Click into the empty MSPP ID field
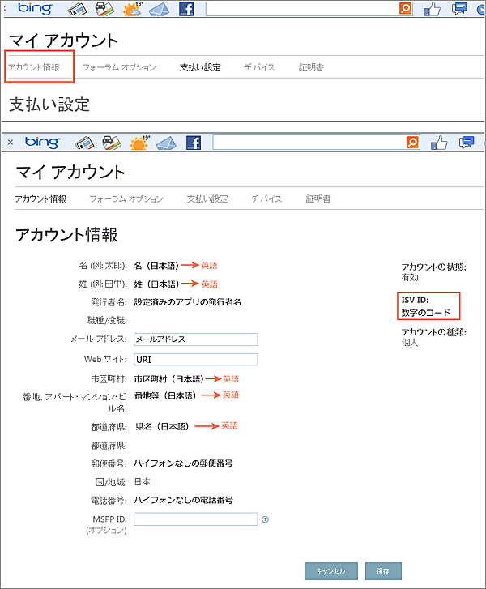This screenshot has width=486, height=589. point(195,519)
